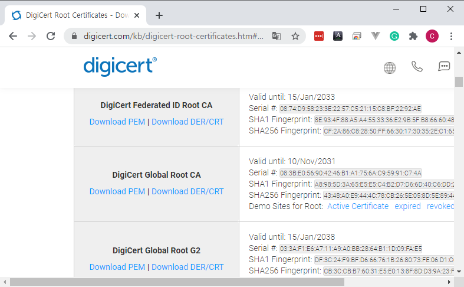Screen dimensions: 464x287
Task: Open the Active Certificate demo site
Action: (x=358, y=206)
